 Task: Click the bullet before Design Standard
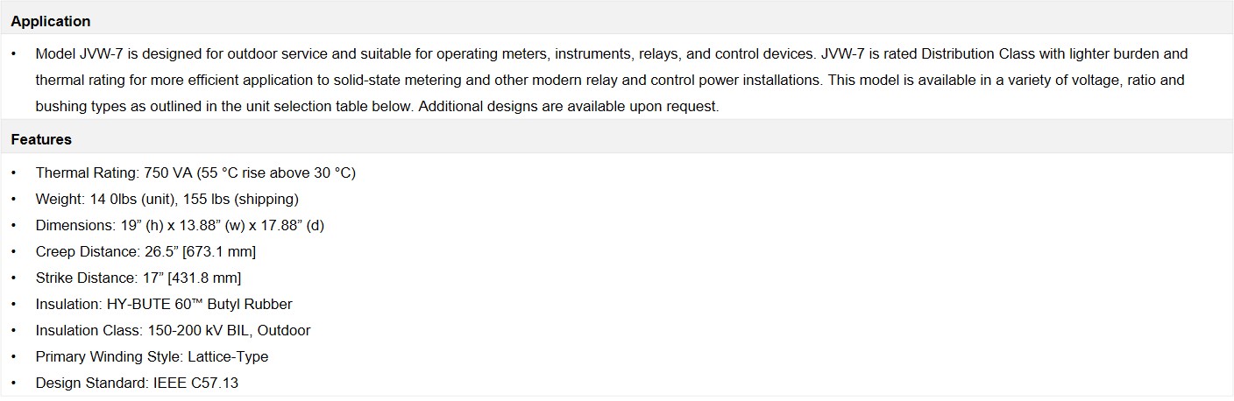[x=14, y=383]
